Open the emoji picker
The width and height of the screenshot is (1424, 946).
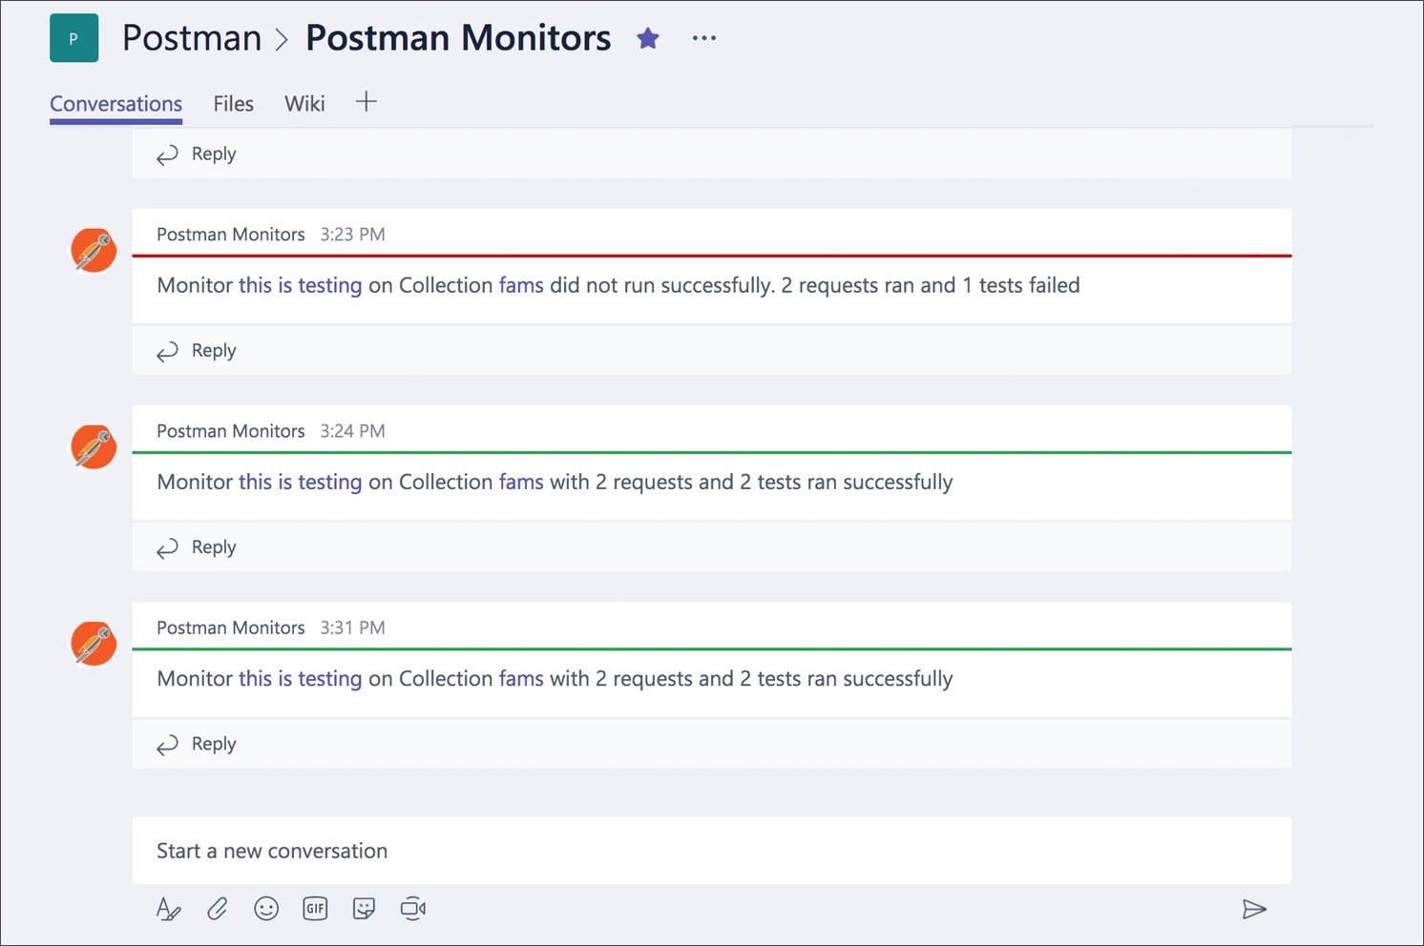pos(266,909)
